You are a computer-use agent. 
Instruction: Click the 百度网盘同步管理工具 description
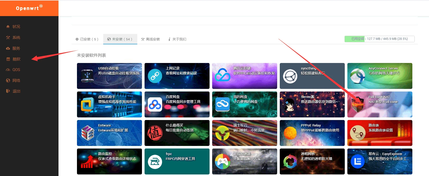click(x=183, y=102)
